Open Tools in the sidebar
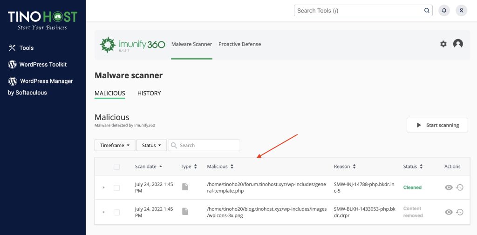This screenshot has height=235, width=477. pyautogui.click(x=27, y=48)
